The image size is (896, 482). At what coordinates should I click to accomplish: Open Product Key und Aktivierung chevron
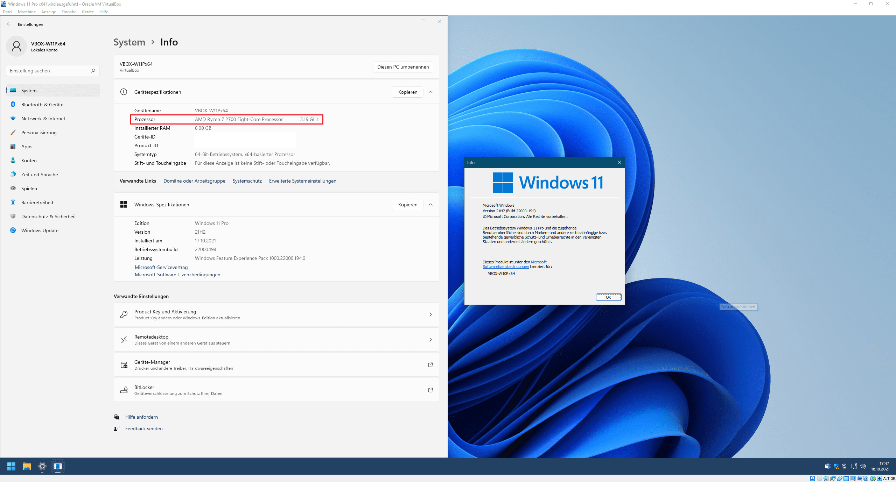430,314
